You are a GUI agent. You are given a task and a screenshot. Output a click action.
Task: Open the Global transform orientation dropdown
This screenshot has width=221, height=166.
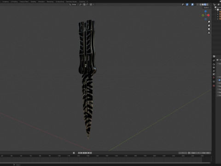[x=74, y=5]
